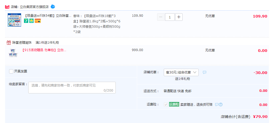The width and height of the screenshot is (272, 123).
Task: Click the green 运费险 label badge
Action: pyautogui.click(x=174, y=104)
